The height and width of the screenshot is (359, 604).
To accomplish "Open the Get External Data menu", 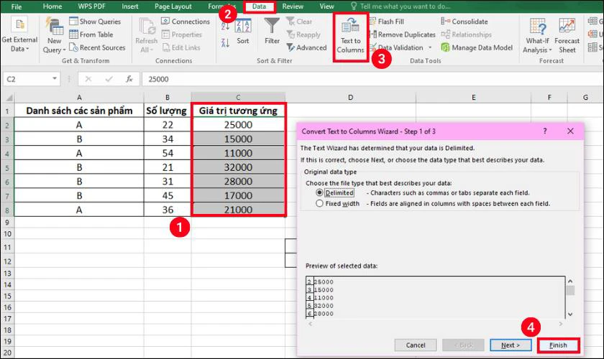I will [19, 34].
